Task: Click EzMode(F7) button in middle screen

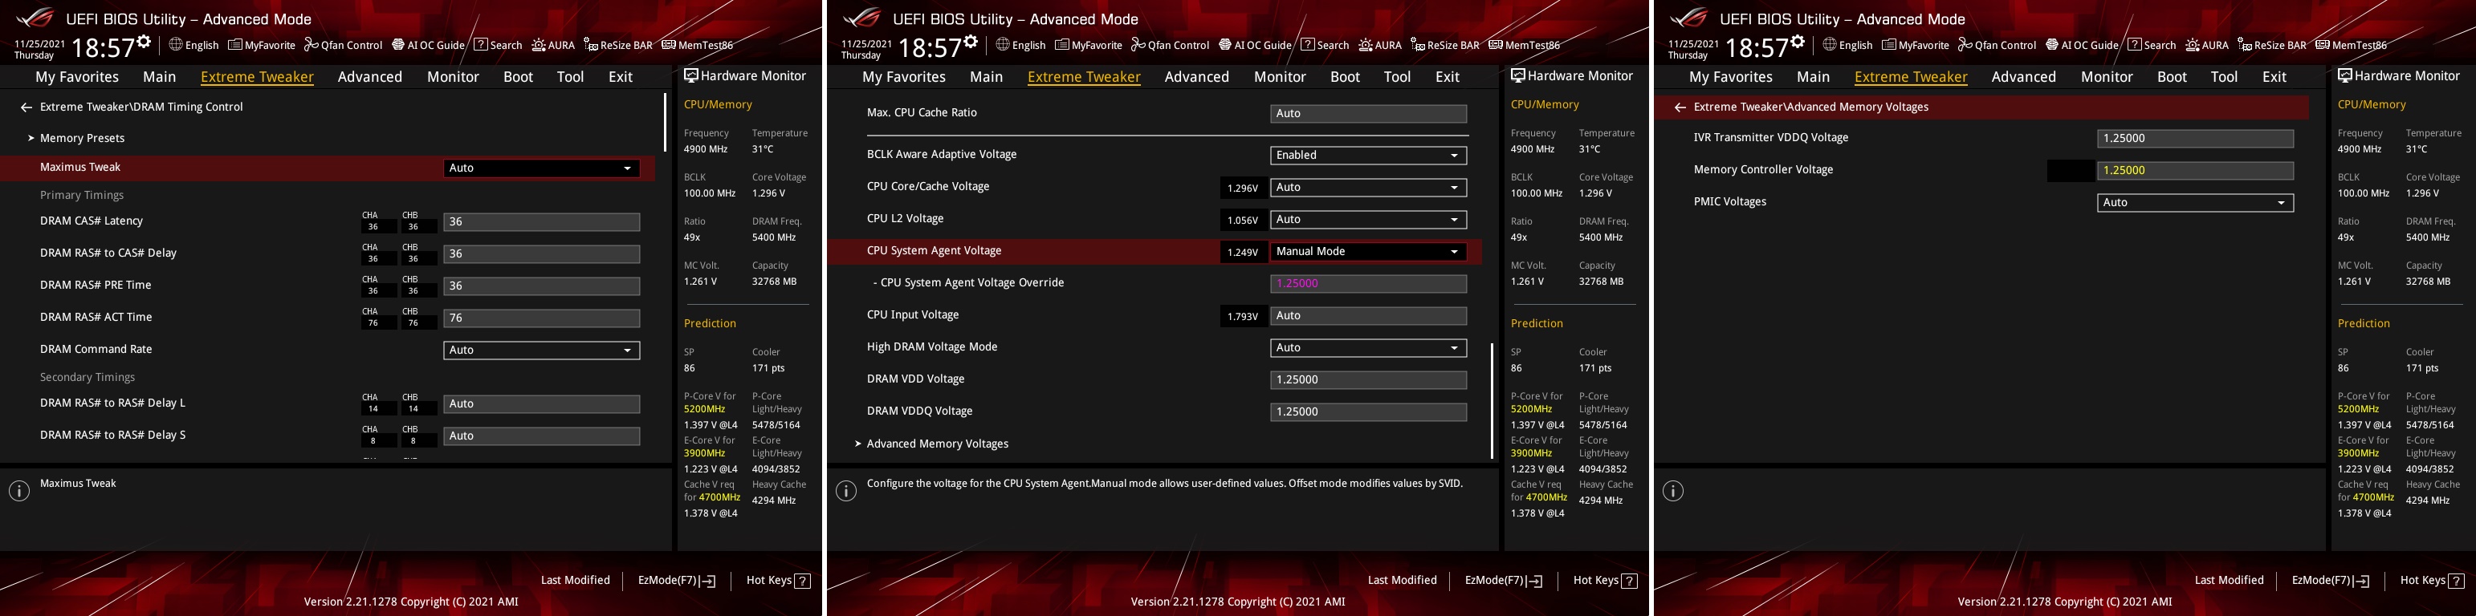Action: [x=1503, y=581]
